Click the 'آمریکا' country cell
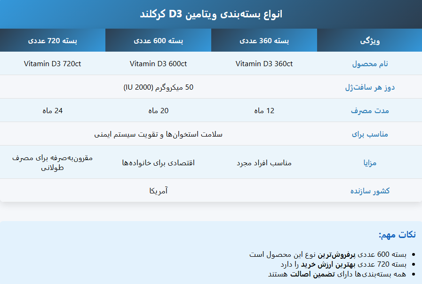The image size is (422, 284). (158, 191)
